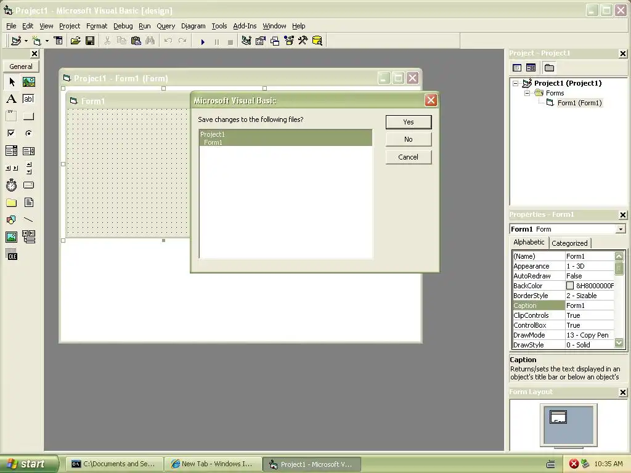The image size is (631, 473).
Task: Select the CommandButton tool in toolbox
Action: coord(28,116)
